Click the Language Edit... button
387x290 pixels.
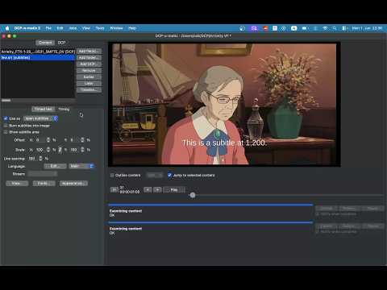[55, 166]
